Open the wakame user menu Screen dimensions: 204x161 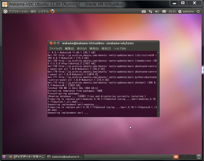[186, 12]
